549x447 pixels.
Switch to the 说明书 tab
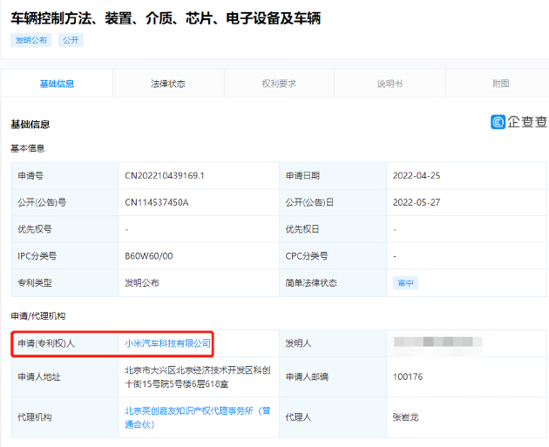[x=390, y=84]
